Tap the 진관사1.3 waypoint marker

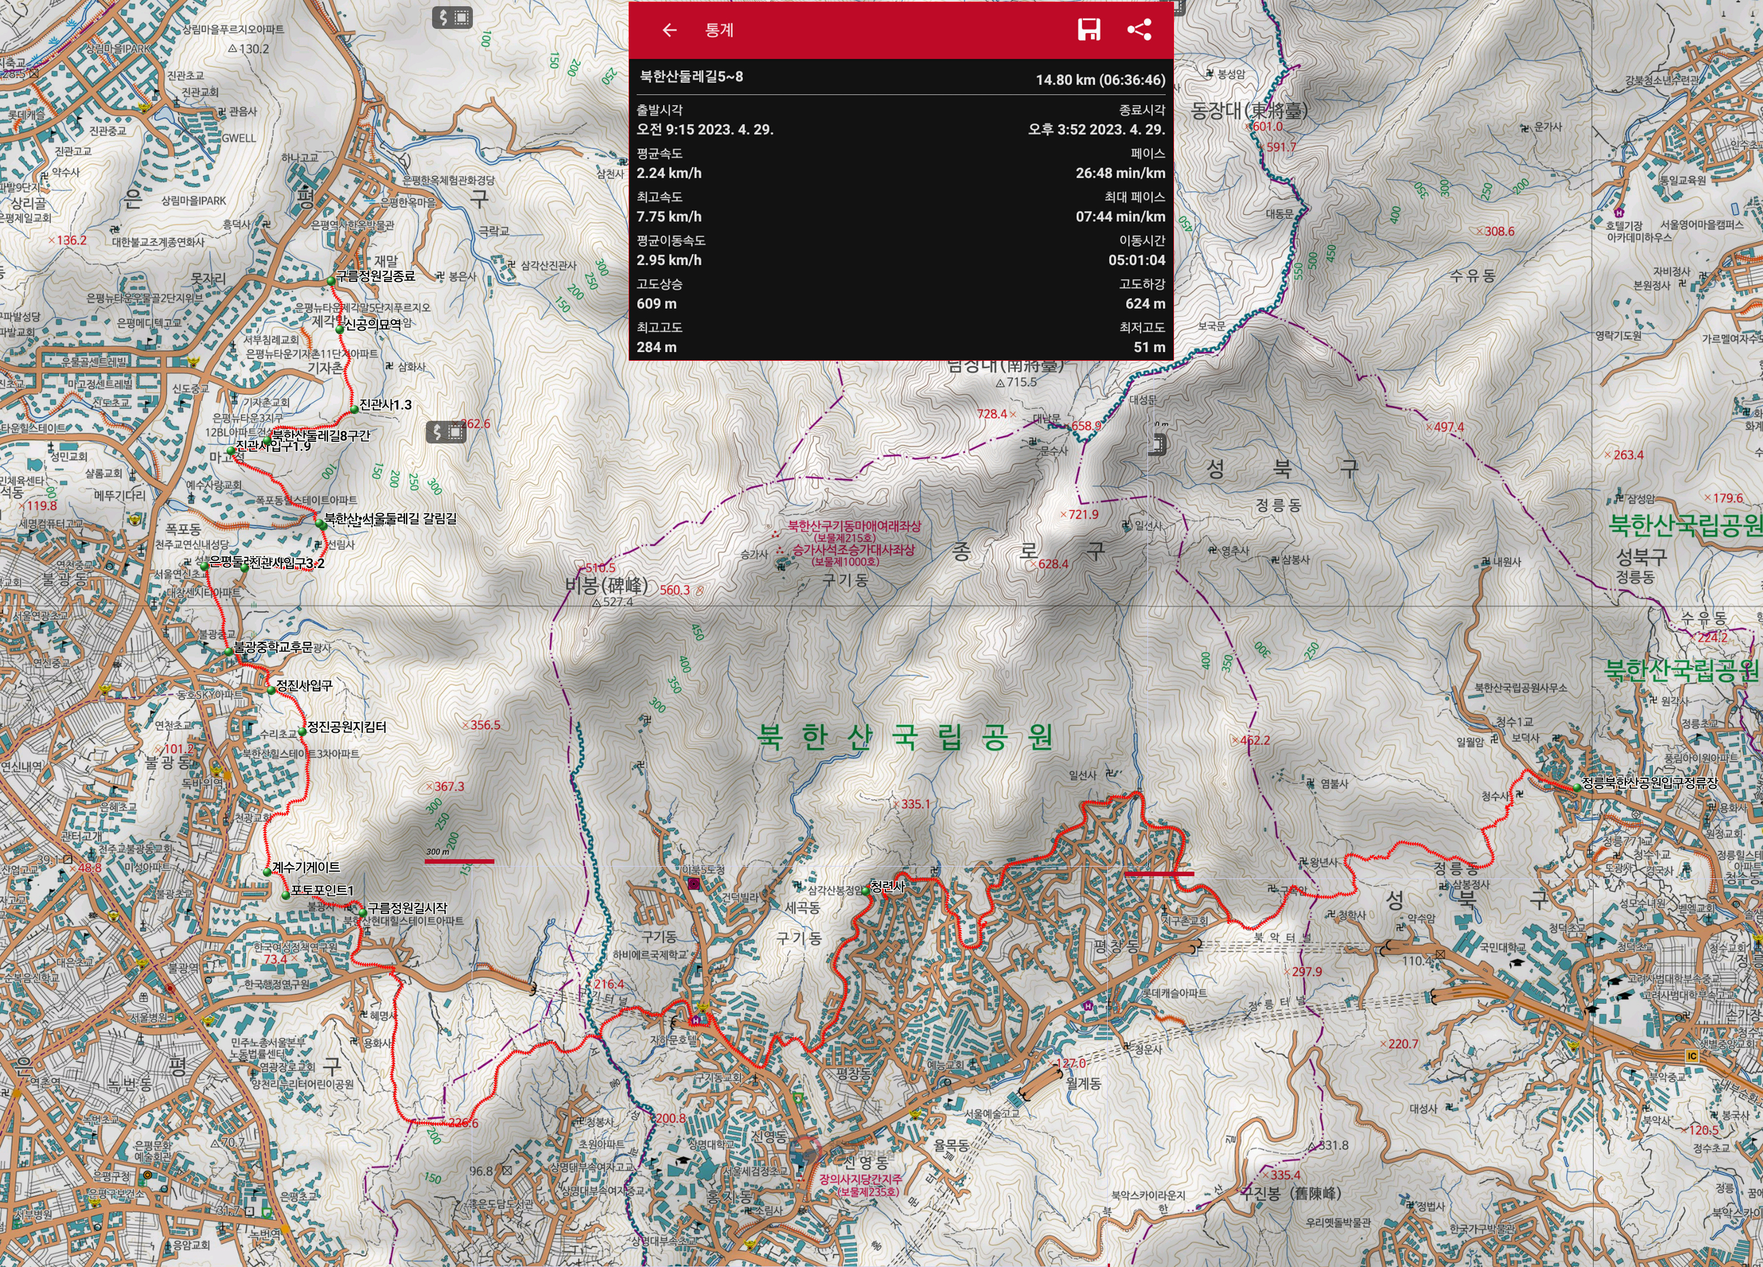tap(354, 409)
